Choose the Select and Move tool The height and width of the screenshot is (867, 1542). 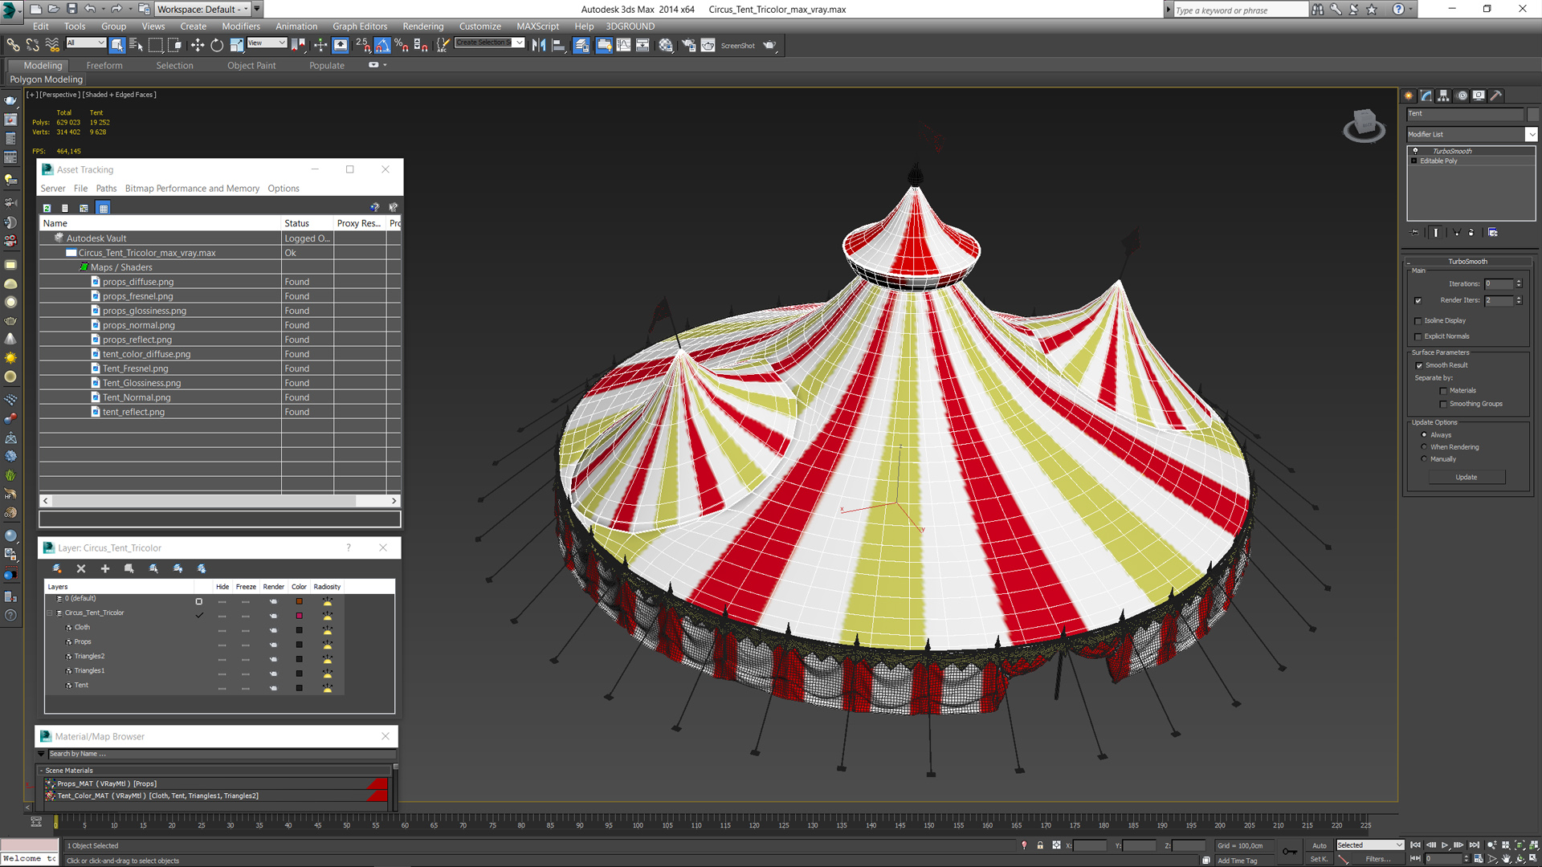pos(198,45)
